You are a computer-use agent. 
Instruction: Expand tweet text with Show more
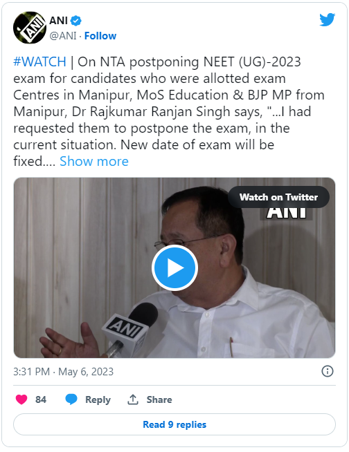coord(94,161)
